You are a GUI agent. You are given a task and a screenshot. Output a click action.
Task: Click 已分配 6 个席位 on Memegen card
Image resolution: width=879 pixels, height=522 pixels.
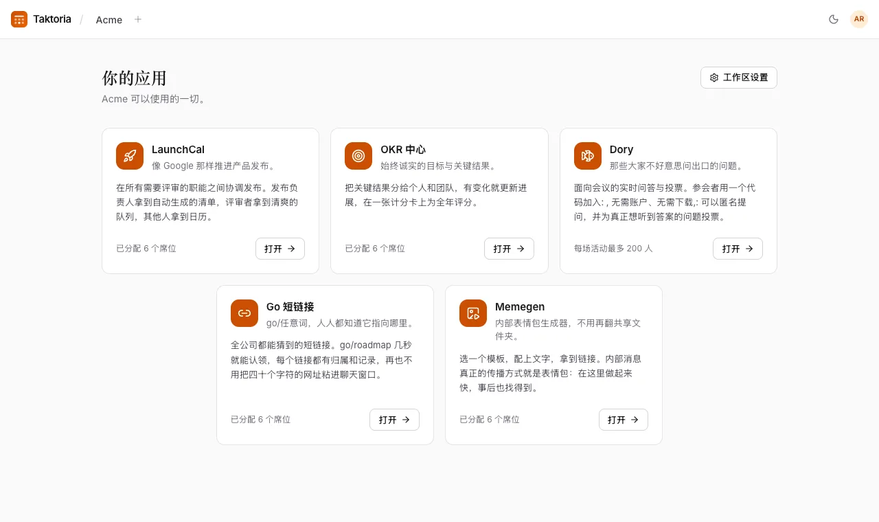490,420
